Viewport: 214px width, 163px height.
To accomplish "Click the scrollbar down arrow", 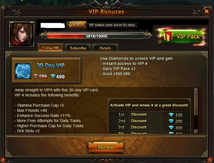I will tap(196, 131).
